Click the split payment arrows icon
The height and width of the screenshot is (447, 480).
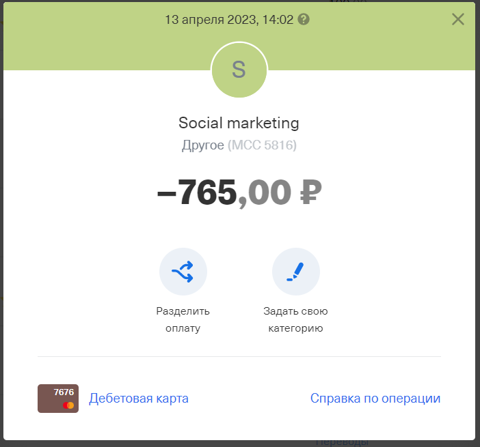pyautogui.click(x=183, y=272)
